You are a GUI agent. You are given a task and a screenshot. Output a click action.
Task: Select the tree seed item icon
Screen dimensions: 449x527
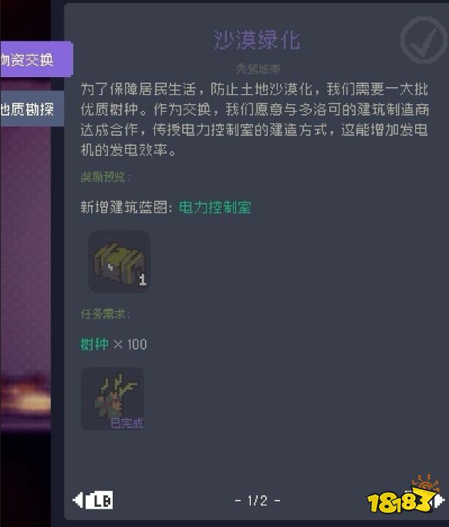[113, 398]
